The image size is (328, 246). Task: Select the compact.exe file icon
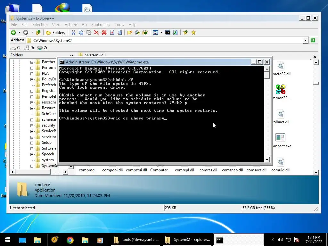point(280,138)
